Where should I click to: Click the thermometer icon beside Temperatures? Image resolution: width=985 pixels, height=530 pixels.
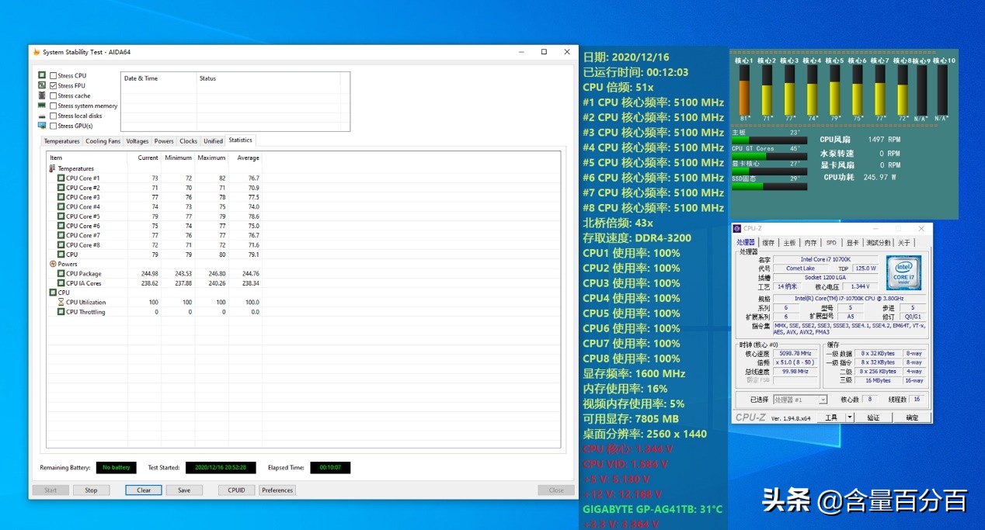[53, 168]
